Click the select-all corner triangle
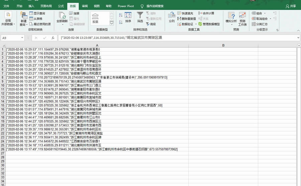This screenshot has width=301, height=186. coord(3,46)
